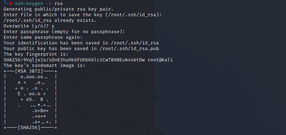The height and width of the screenshot is (135, 286).
Task: Click the [SHA256] randomart footer
Action: point(29,128)
